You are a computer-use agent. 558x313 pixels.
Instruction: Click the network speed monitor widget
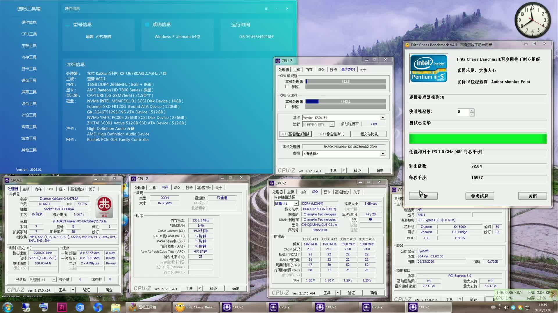pos(525,295)
